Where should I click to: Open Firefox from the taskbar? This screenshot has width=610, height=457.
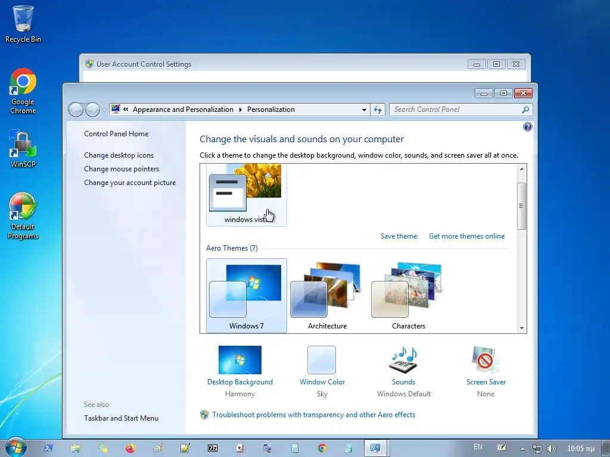[x=130, y=449]
